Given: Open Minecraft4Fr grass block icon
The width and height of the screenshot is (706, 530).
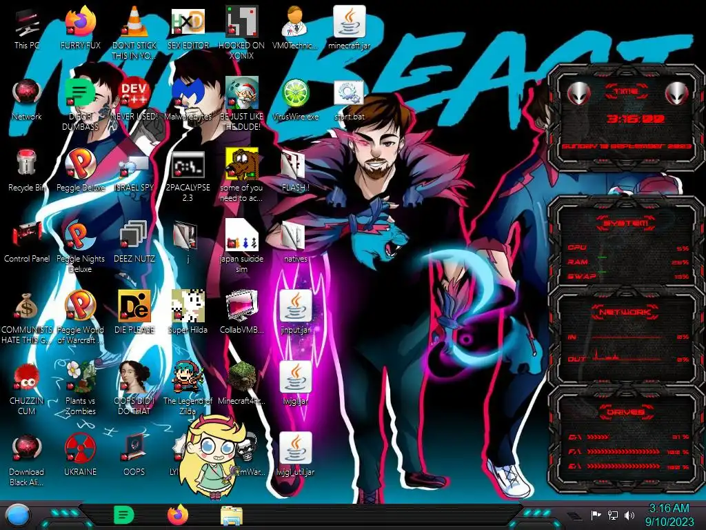Looking at the screenshot, I should click(241, 384).
